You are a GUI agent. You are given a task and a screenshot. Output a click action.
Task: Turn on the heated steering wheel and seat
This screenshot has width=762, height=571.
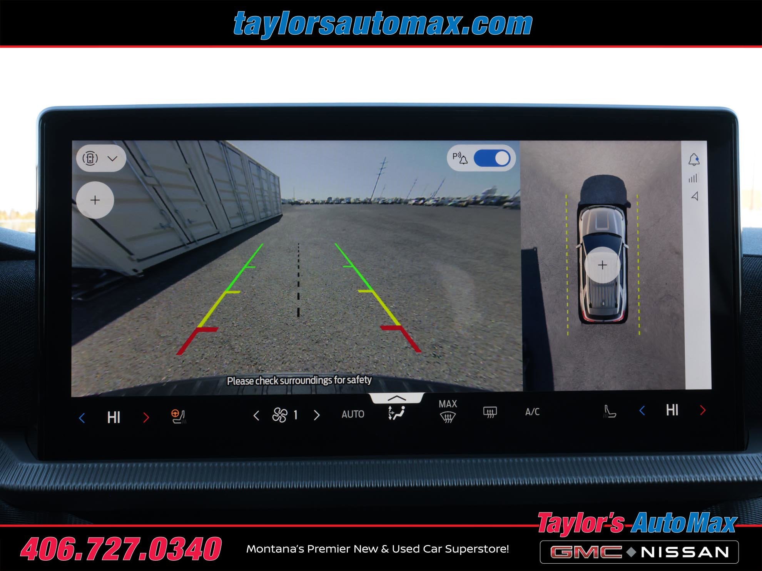click(178, 417)
